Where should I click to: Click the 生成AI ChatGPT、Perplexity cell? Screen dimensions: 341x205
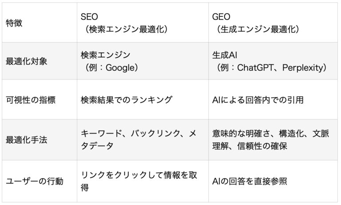[x=273, y=61]
